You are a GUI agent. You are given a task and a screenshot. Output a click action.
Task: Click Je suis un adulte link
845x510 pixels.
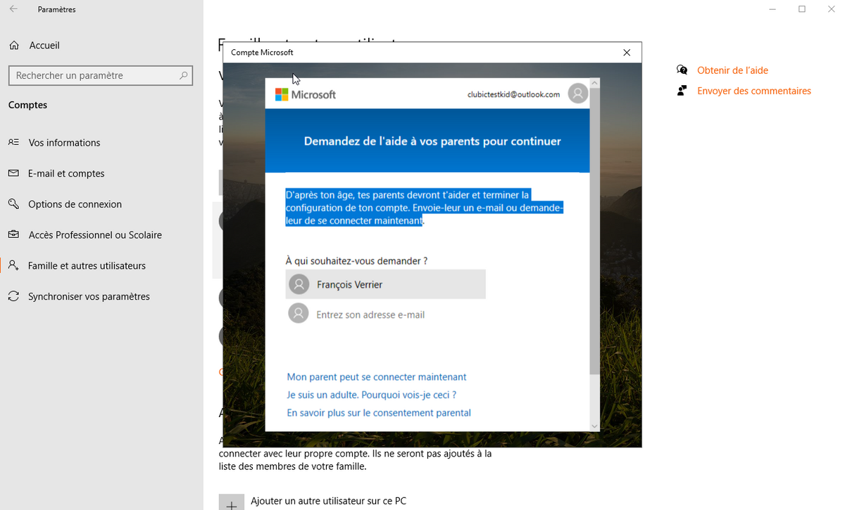tap(371, 395)
